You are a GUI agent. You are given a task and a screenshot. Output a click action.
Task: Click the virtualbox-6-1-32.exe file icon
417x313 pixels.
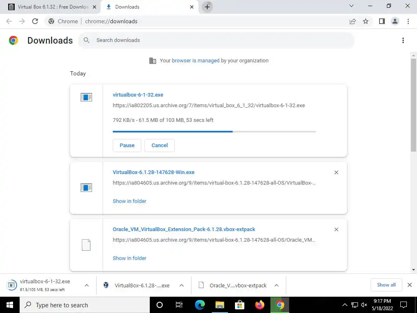point(86,97)
